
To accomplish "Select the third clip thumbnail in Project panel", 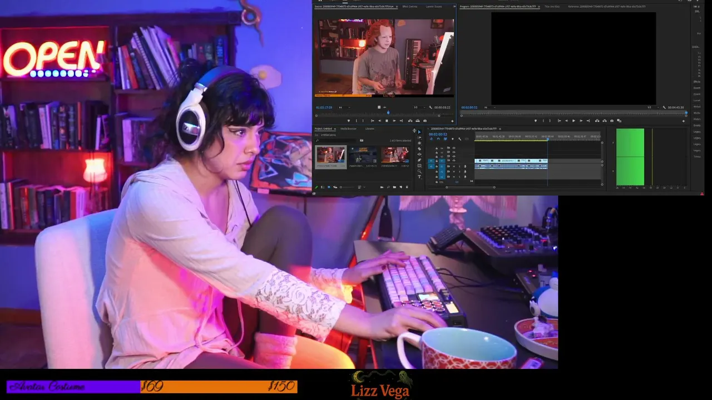I will [395, 154].
